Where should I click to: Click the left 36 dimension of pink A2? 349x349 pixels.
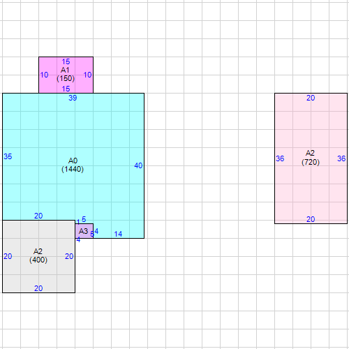tap(280, 158)
